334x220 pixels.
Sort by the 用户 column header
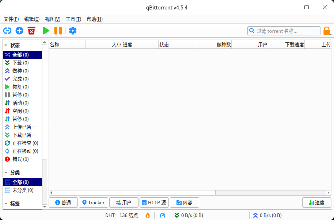250,45
